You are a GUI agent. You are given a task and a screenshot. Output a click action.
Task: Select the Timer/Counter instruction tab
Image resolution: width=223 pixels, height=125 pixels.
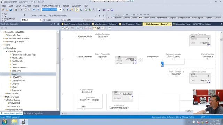(149, 18)
